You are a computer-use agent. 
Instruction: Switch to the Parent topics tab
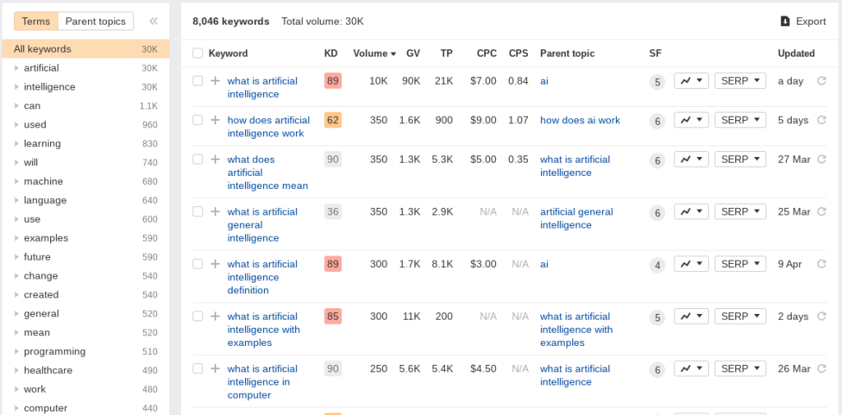pos(95,21)
